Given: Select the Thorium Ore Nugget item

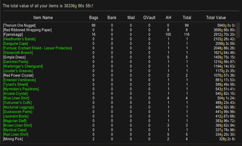Looking at the screenshot, I should (19, 25).
